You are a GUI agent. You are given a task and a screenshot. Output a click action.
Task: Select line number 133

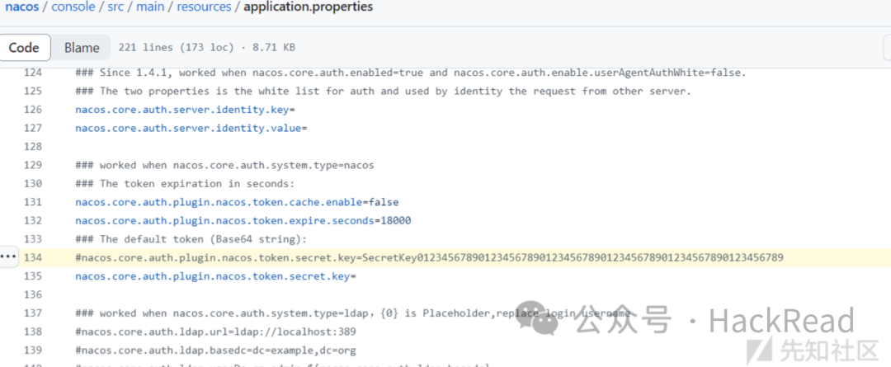32,239
